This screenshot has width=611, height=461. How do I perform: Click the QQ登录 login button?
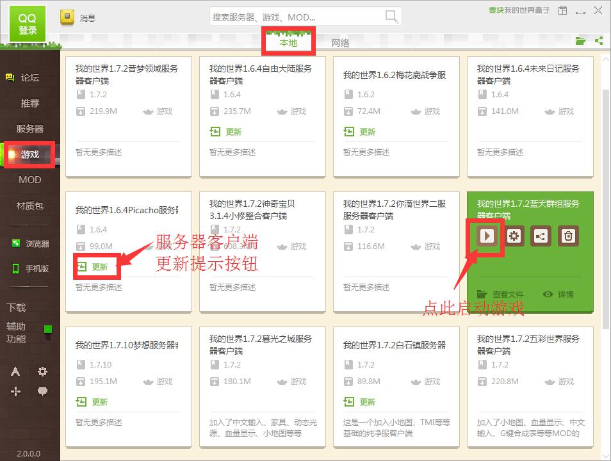pyautogui.click(x=28, y=24)
